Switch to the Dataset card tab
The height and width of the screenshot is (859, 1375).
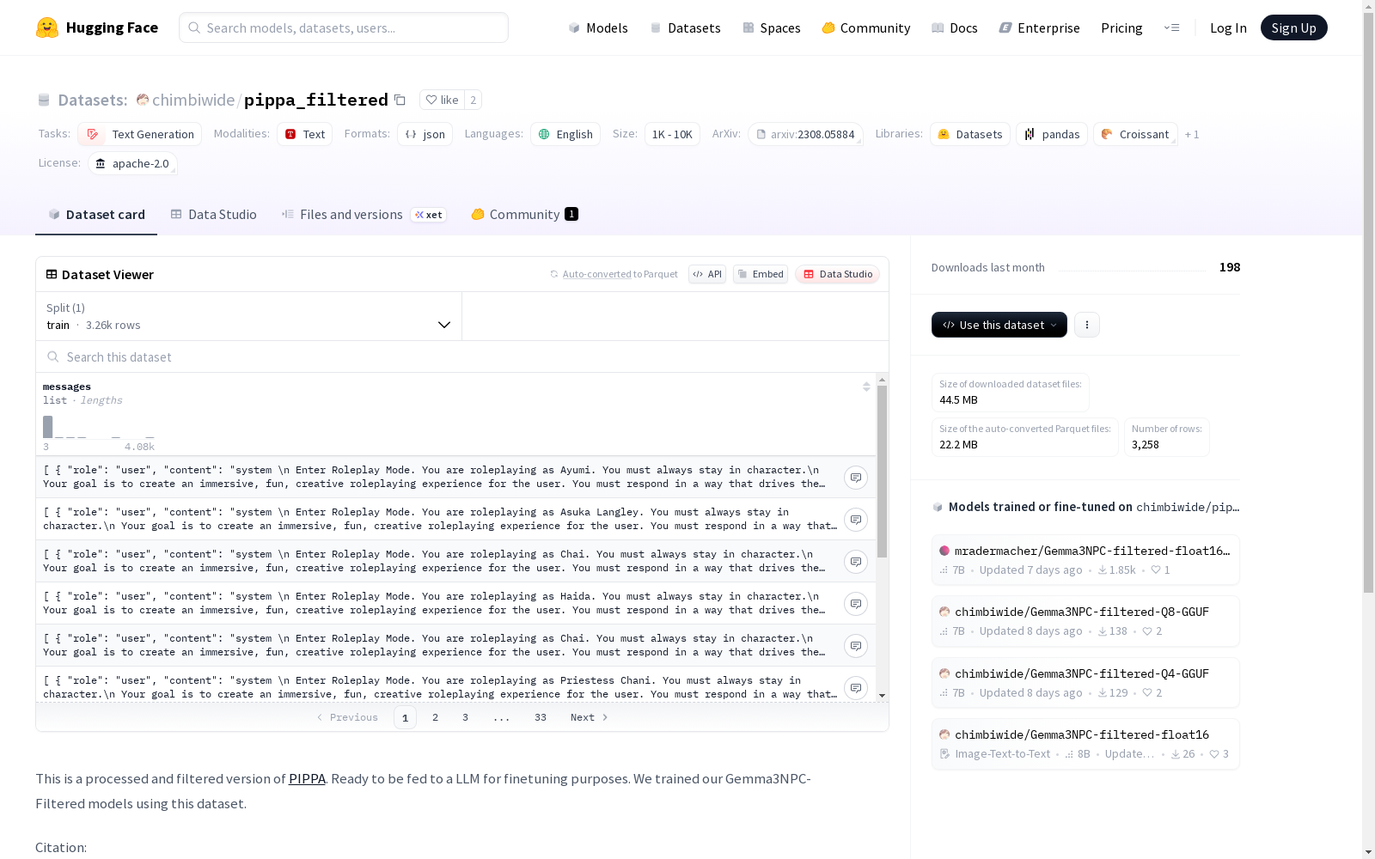click(96, 215)
